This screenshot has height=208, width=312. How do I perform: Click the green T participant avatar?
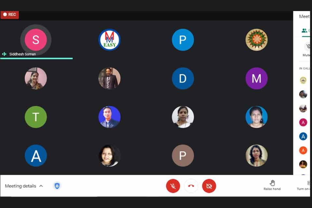click(36, 117)
